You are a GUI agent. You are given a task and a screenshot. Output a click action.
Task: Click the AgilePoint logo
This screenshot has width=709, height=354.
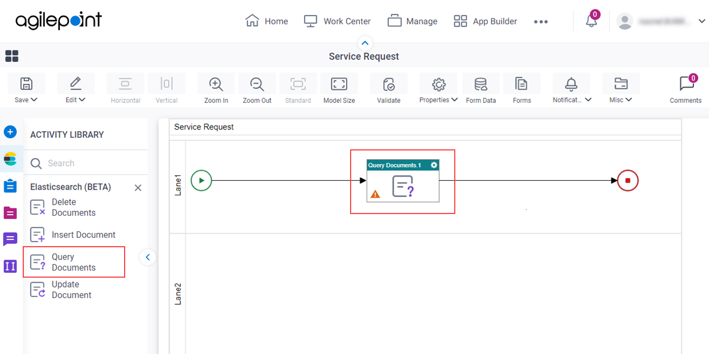[58, 21]
